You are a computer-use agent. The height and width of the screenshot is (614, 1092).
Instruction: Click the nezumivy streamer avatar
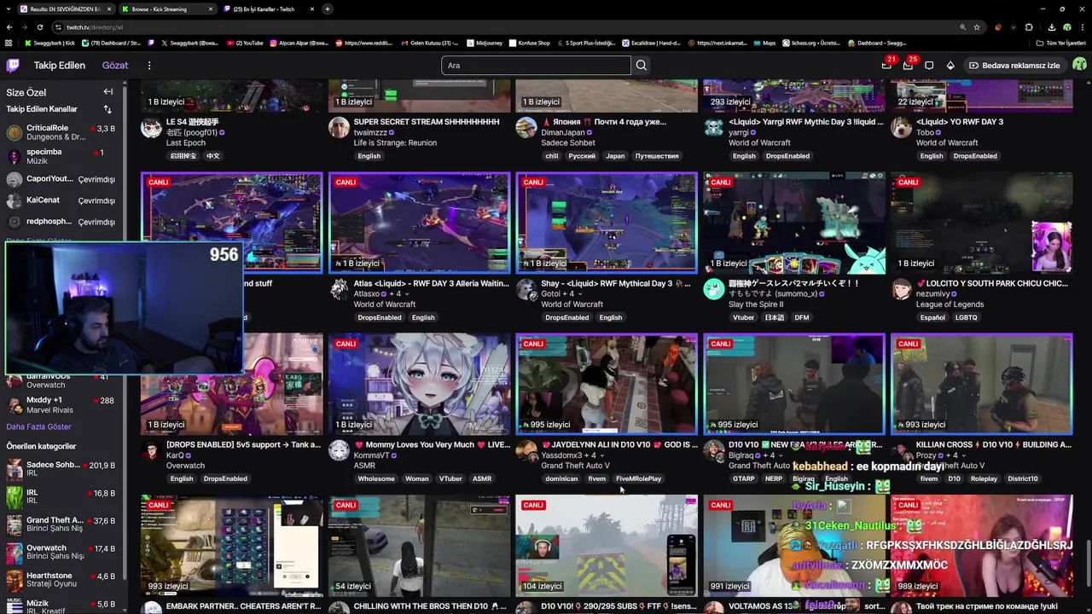[x=902, y=289]
